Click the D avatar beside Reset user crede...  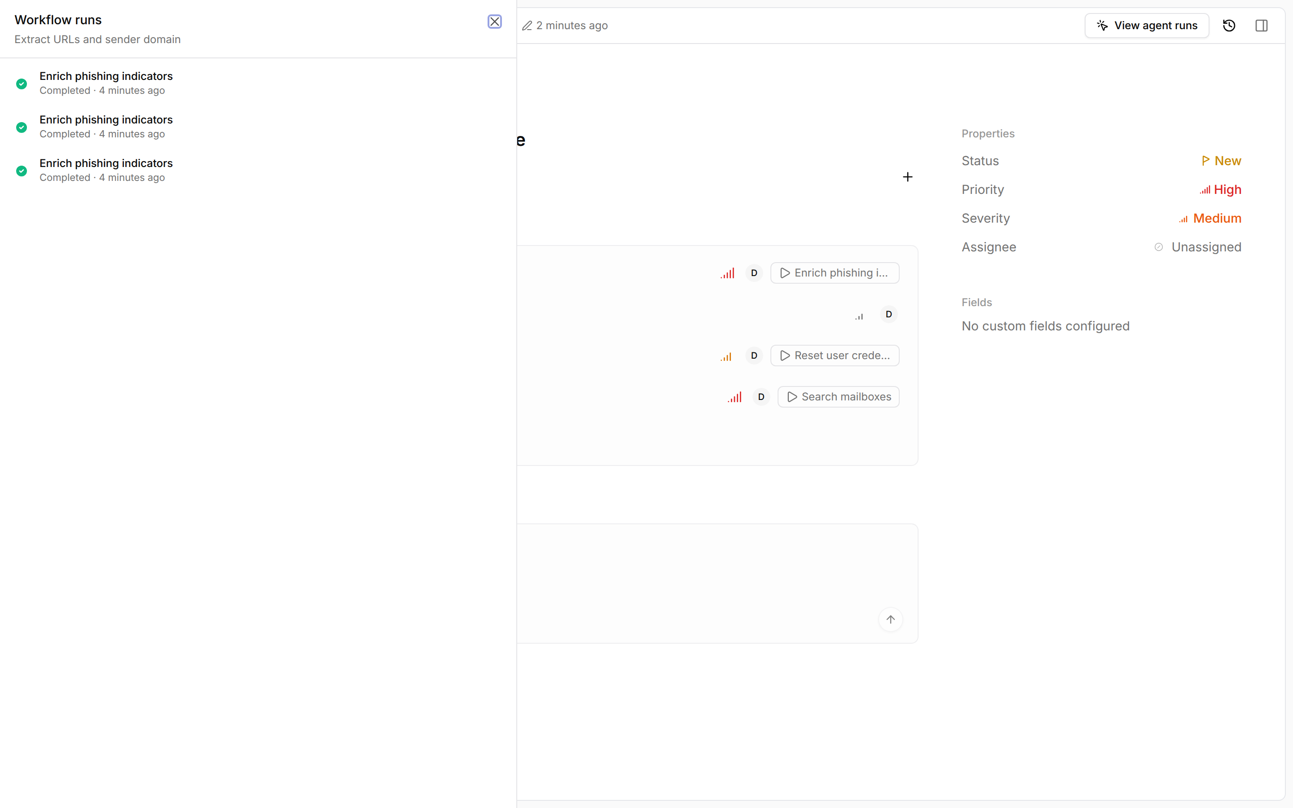point(754,356)
